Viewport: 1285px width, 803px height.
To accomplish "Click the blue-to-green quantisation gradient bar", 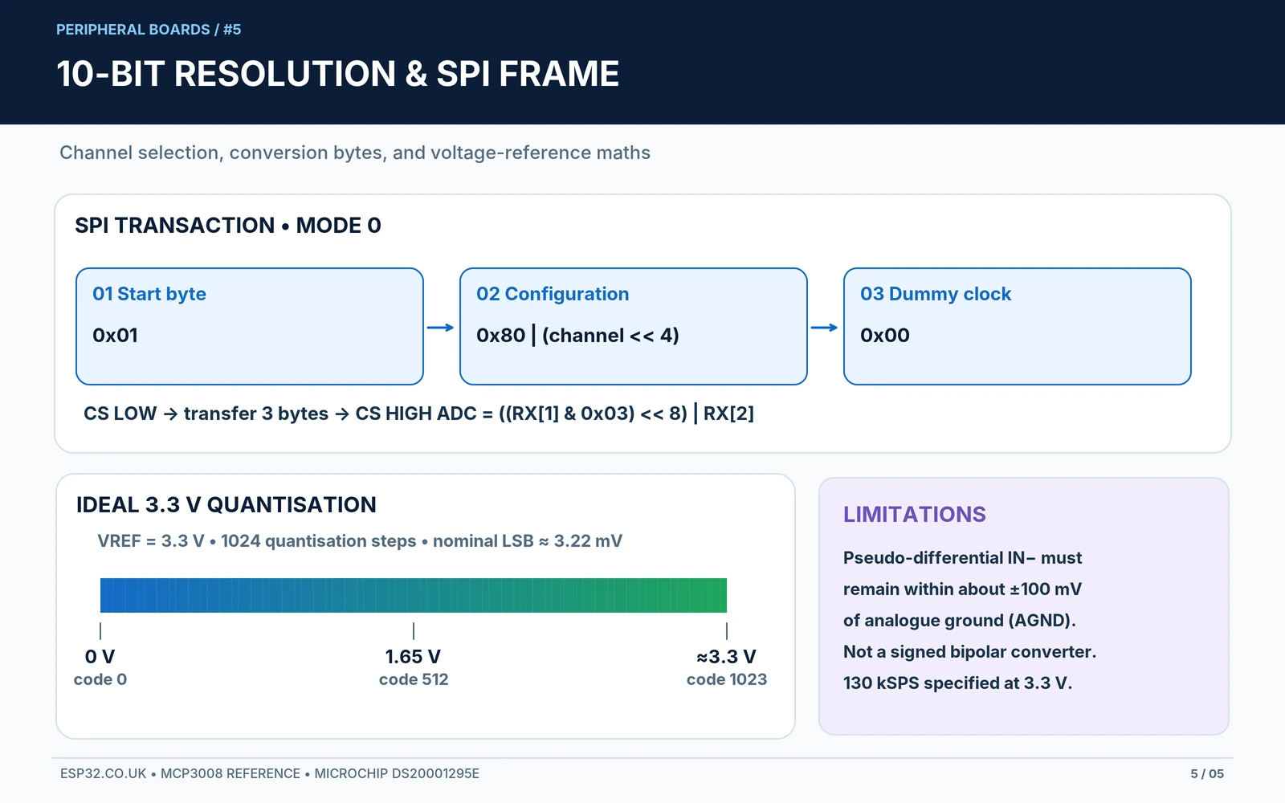I will pos(414,595).
